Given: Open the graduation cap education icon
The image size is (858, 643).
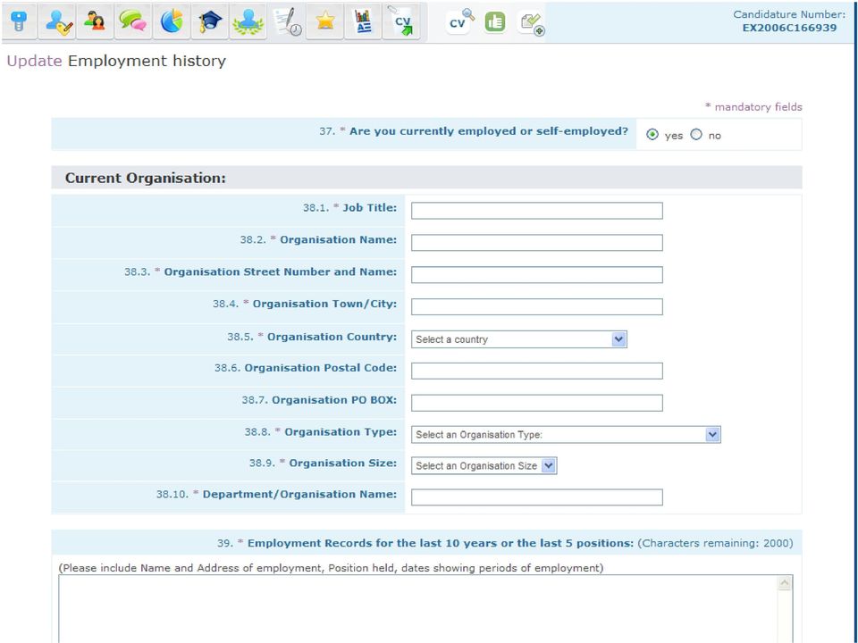Looking at the screenshot, I should pos(210,21).
